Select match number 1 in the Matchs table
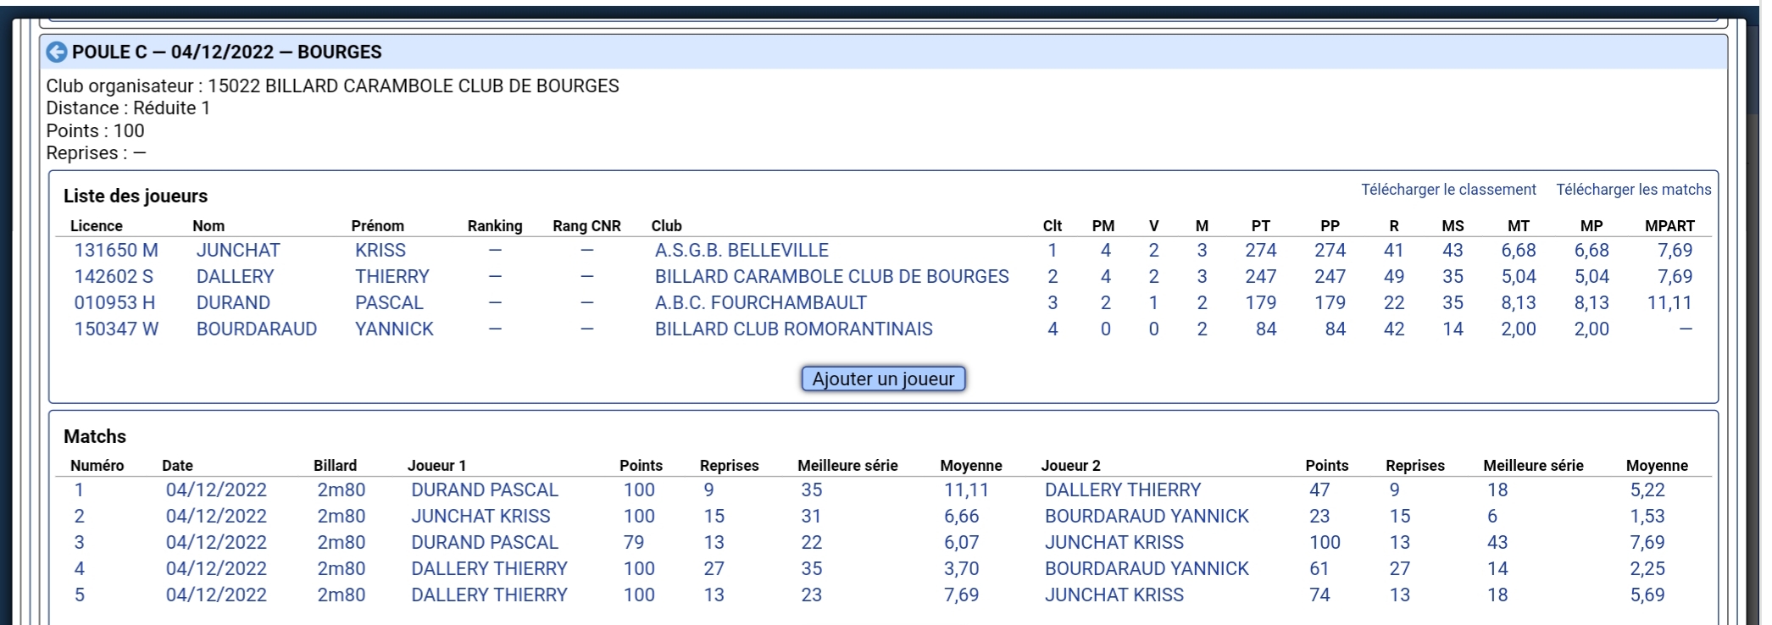Viewport: 1772px width, 625px height. point(79,490)
